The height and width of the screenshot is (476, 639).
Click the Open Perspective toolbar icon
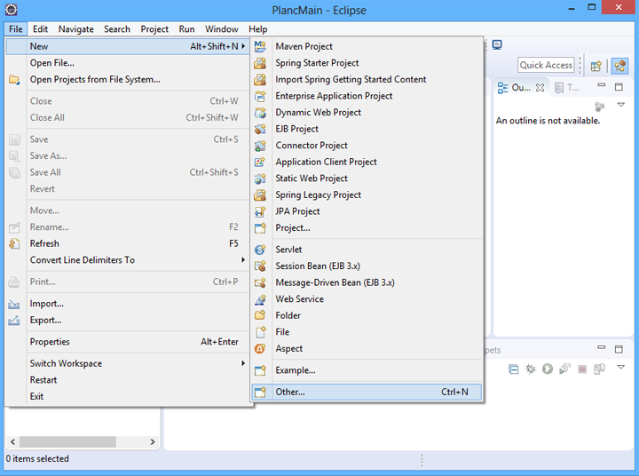tap(596, 65)
